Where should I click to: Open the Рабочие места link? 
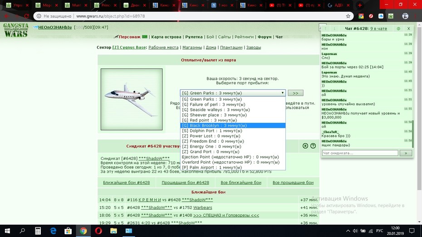(x=163, y=47)
